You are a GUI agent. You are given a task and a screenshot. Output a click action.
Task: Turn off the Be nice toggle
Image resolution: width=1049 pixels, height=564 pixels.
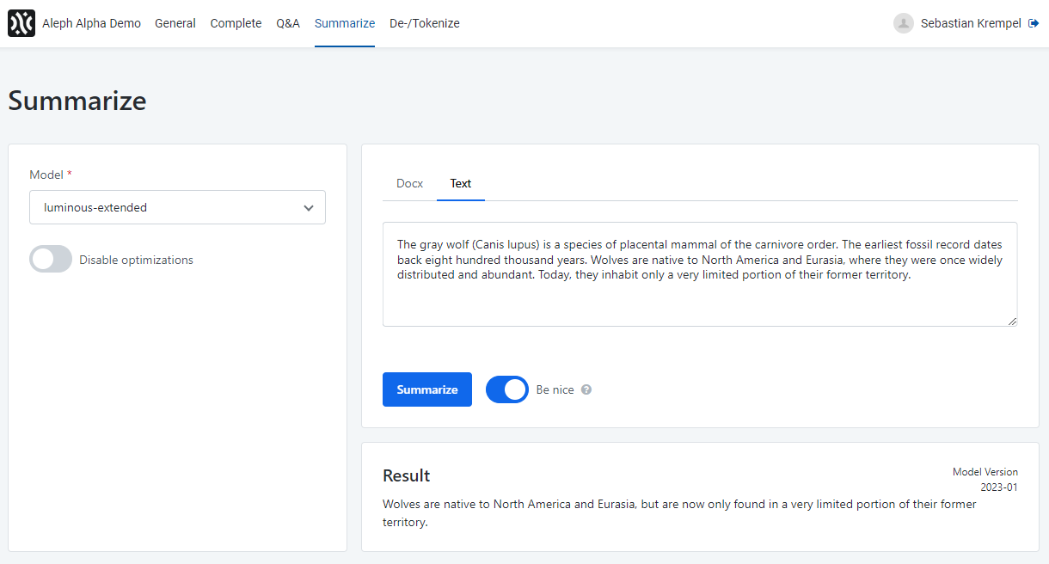pos(507,389)
